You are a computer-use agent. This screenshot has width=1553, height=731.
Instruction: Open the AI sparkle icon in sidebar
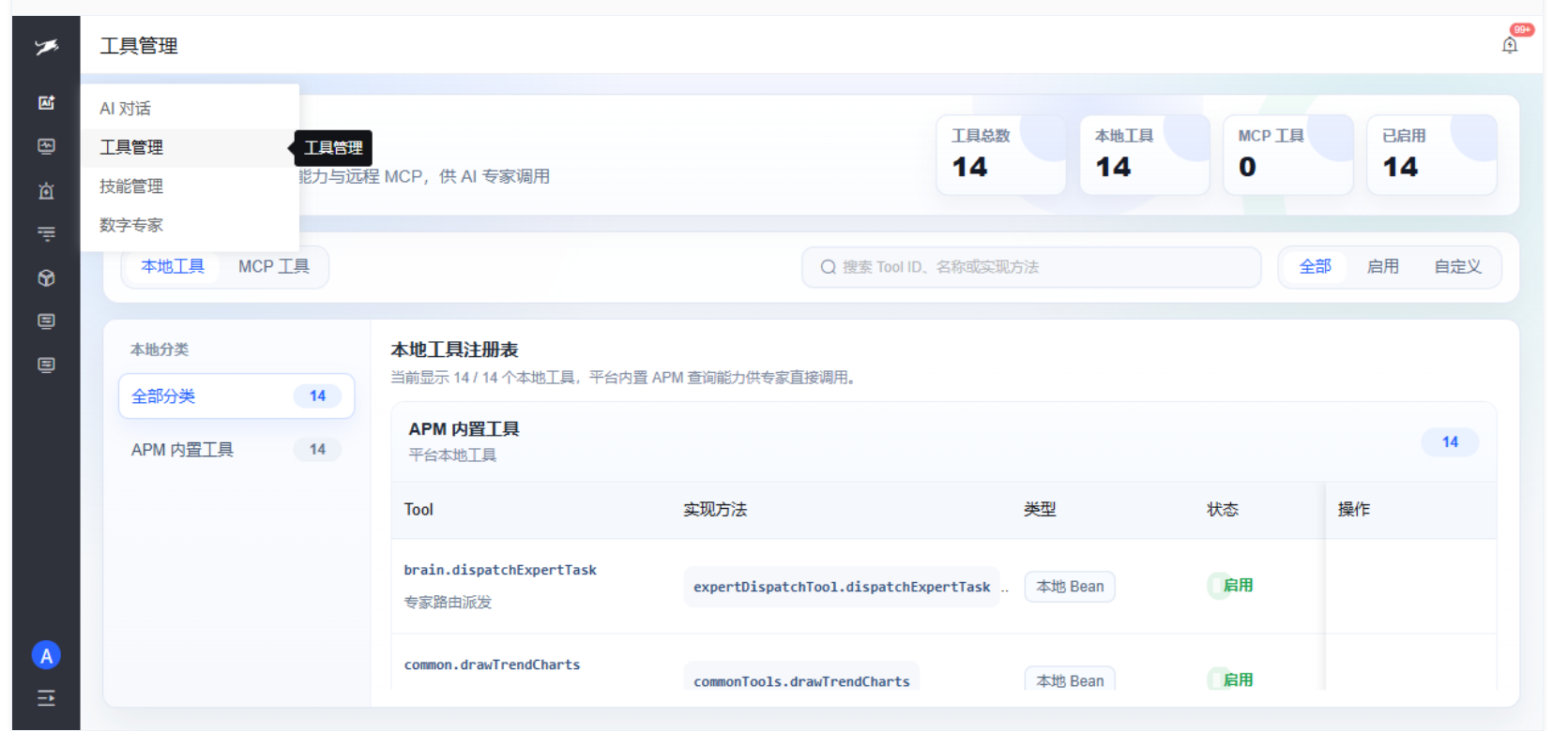point(46,102)
